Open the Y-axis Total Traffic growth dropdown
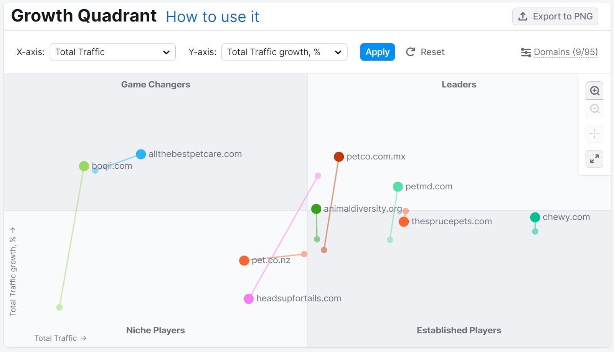614x352 pixels. tap(284, 52)
